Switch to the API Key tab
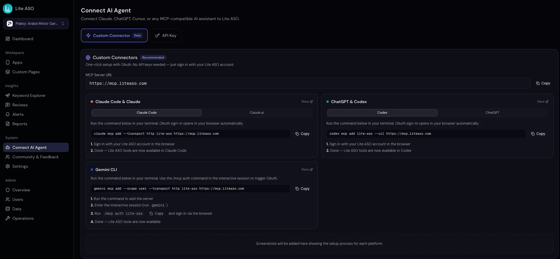Viewport: 560px width, 259px height. pos(166,35)
